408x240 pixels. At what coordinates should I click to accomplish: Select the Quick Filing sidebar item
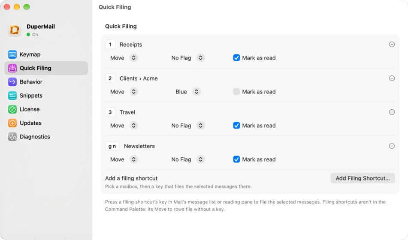tap(46, 68)
